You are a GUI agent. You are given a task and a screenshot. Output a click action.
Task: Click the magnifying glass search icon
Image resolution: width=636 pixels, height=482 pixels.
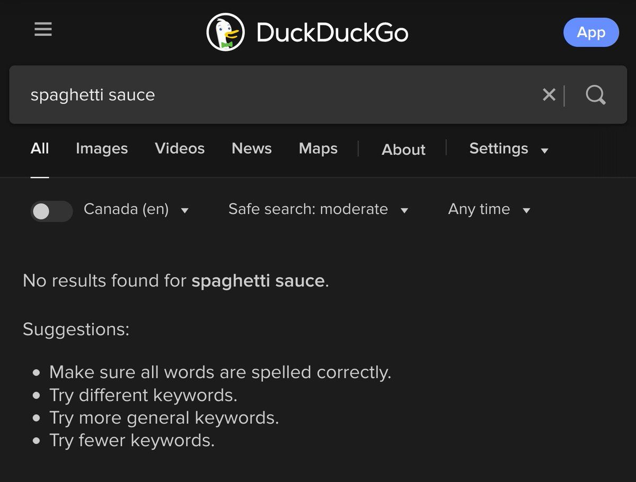pyautogui.click(x=595, y=95)
